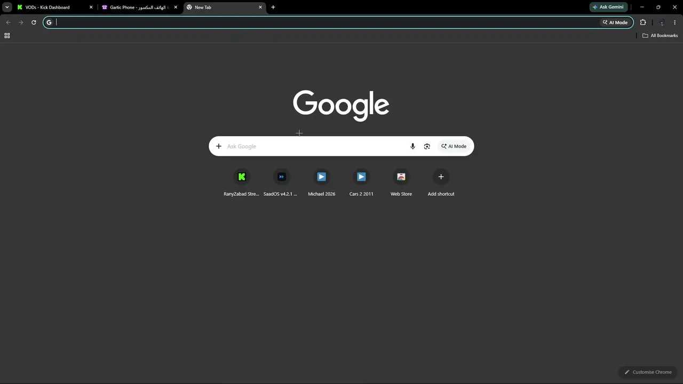Click the Ask Gemini button
This screenshot has width=683, height=384.
pyautogui.click(x=608, y=7)
